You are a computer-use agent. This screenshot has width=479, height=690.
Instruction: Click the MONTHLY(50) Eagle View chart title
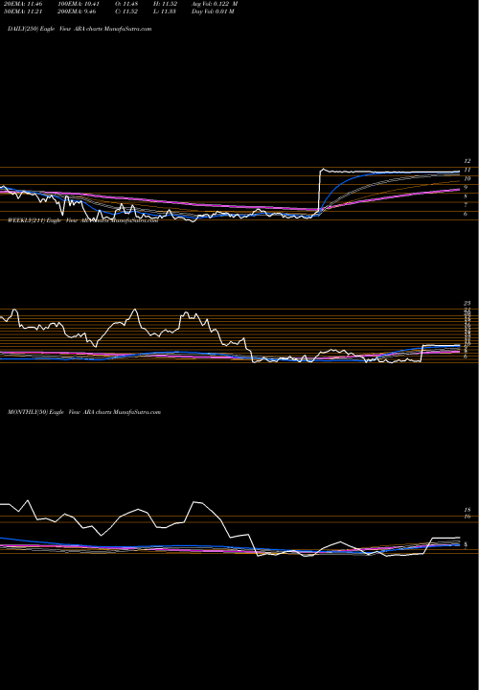point(84,412)
